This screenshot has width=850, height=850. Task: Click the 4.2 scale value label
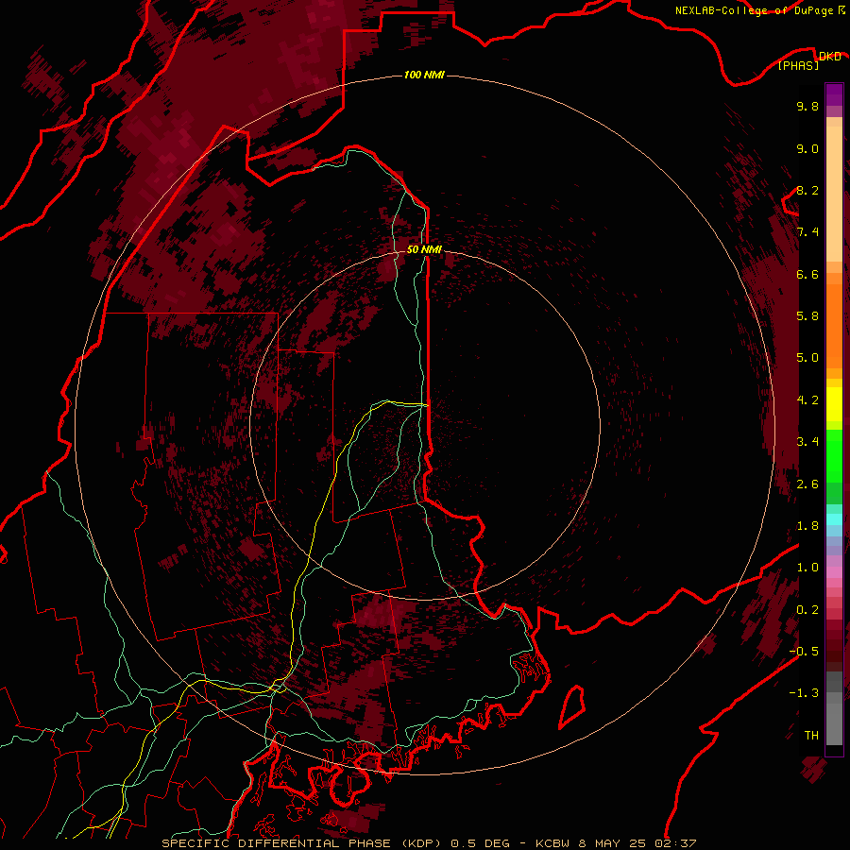click(807, 400)
